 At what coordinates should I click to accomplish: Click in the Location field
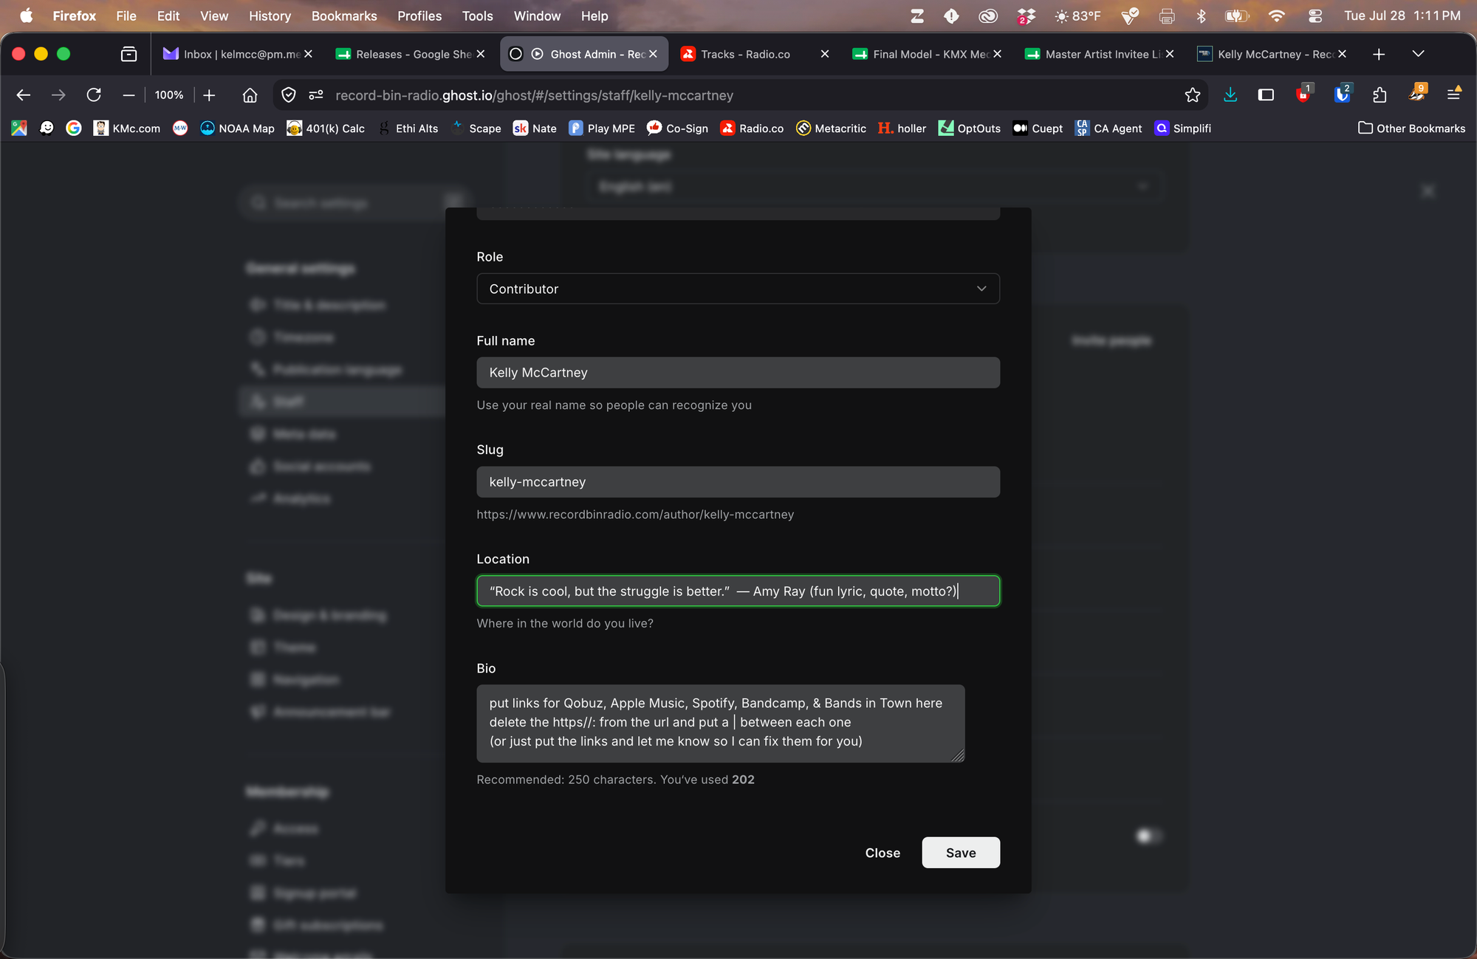pos(738,591)
